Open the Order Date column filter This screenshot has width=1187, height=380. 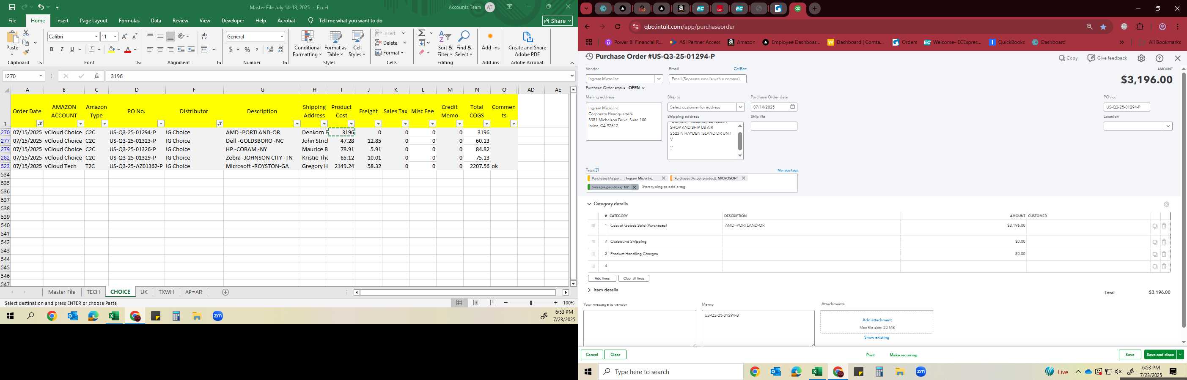pos(40,124)
